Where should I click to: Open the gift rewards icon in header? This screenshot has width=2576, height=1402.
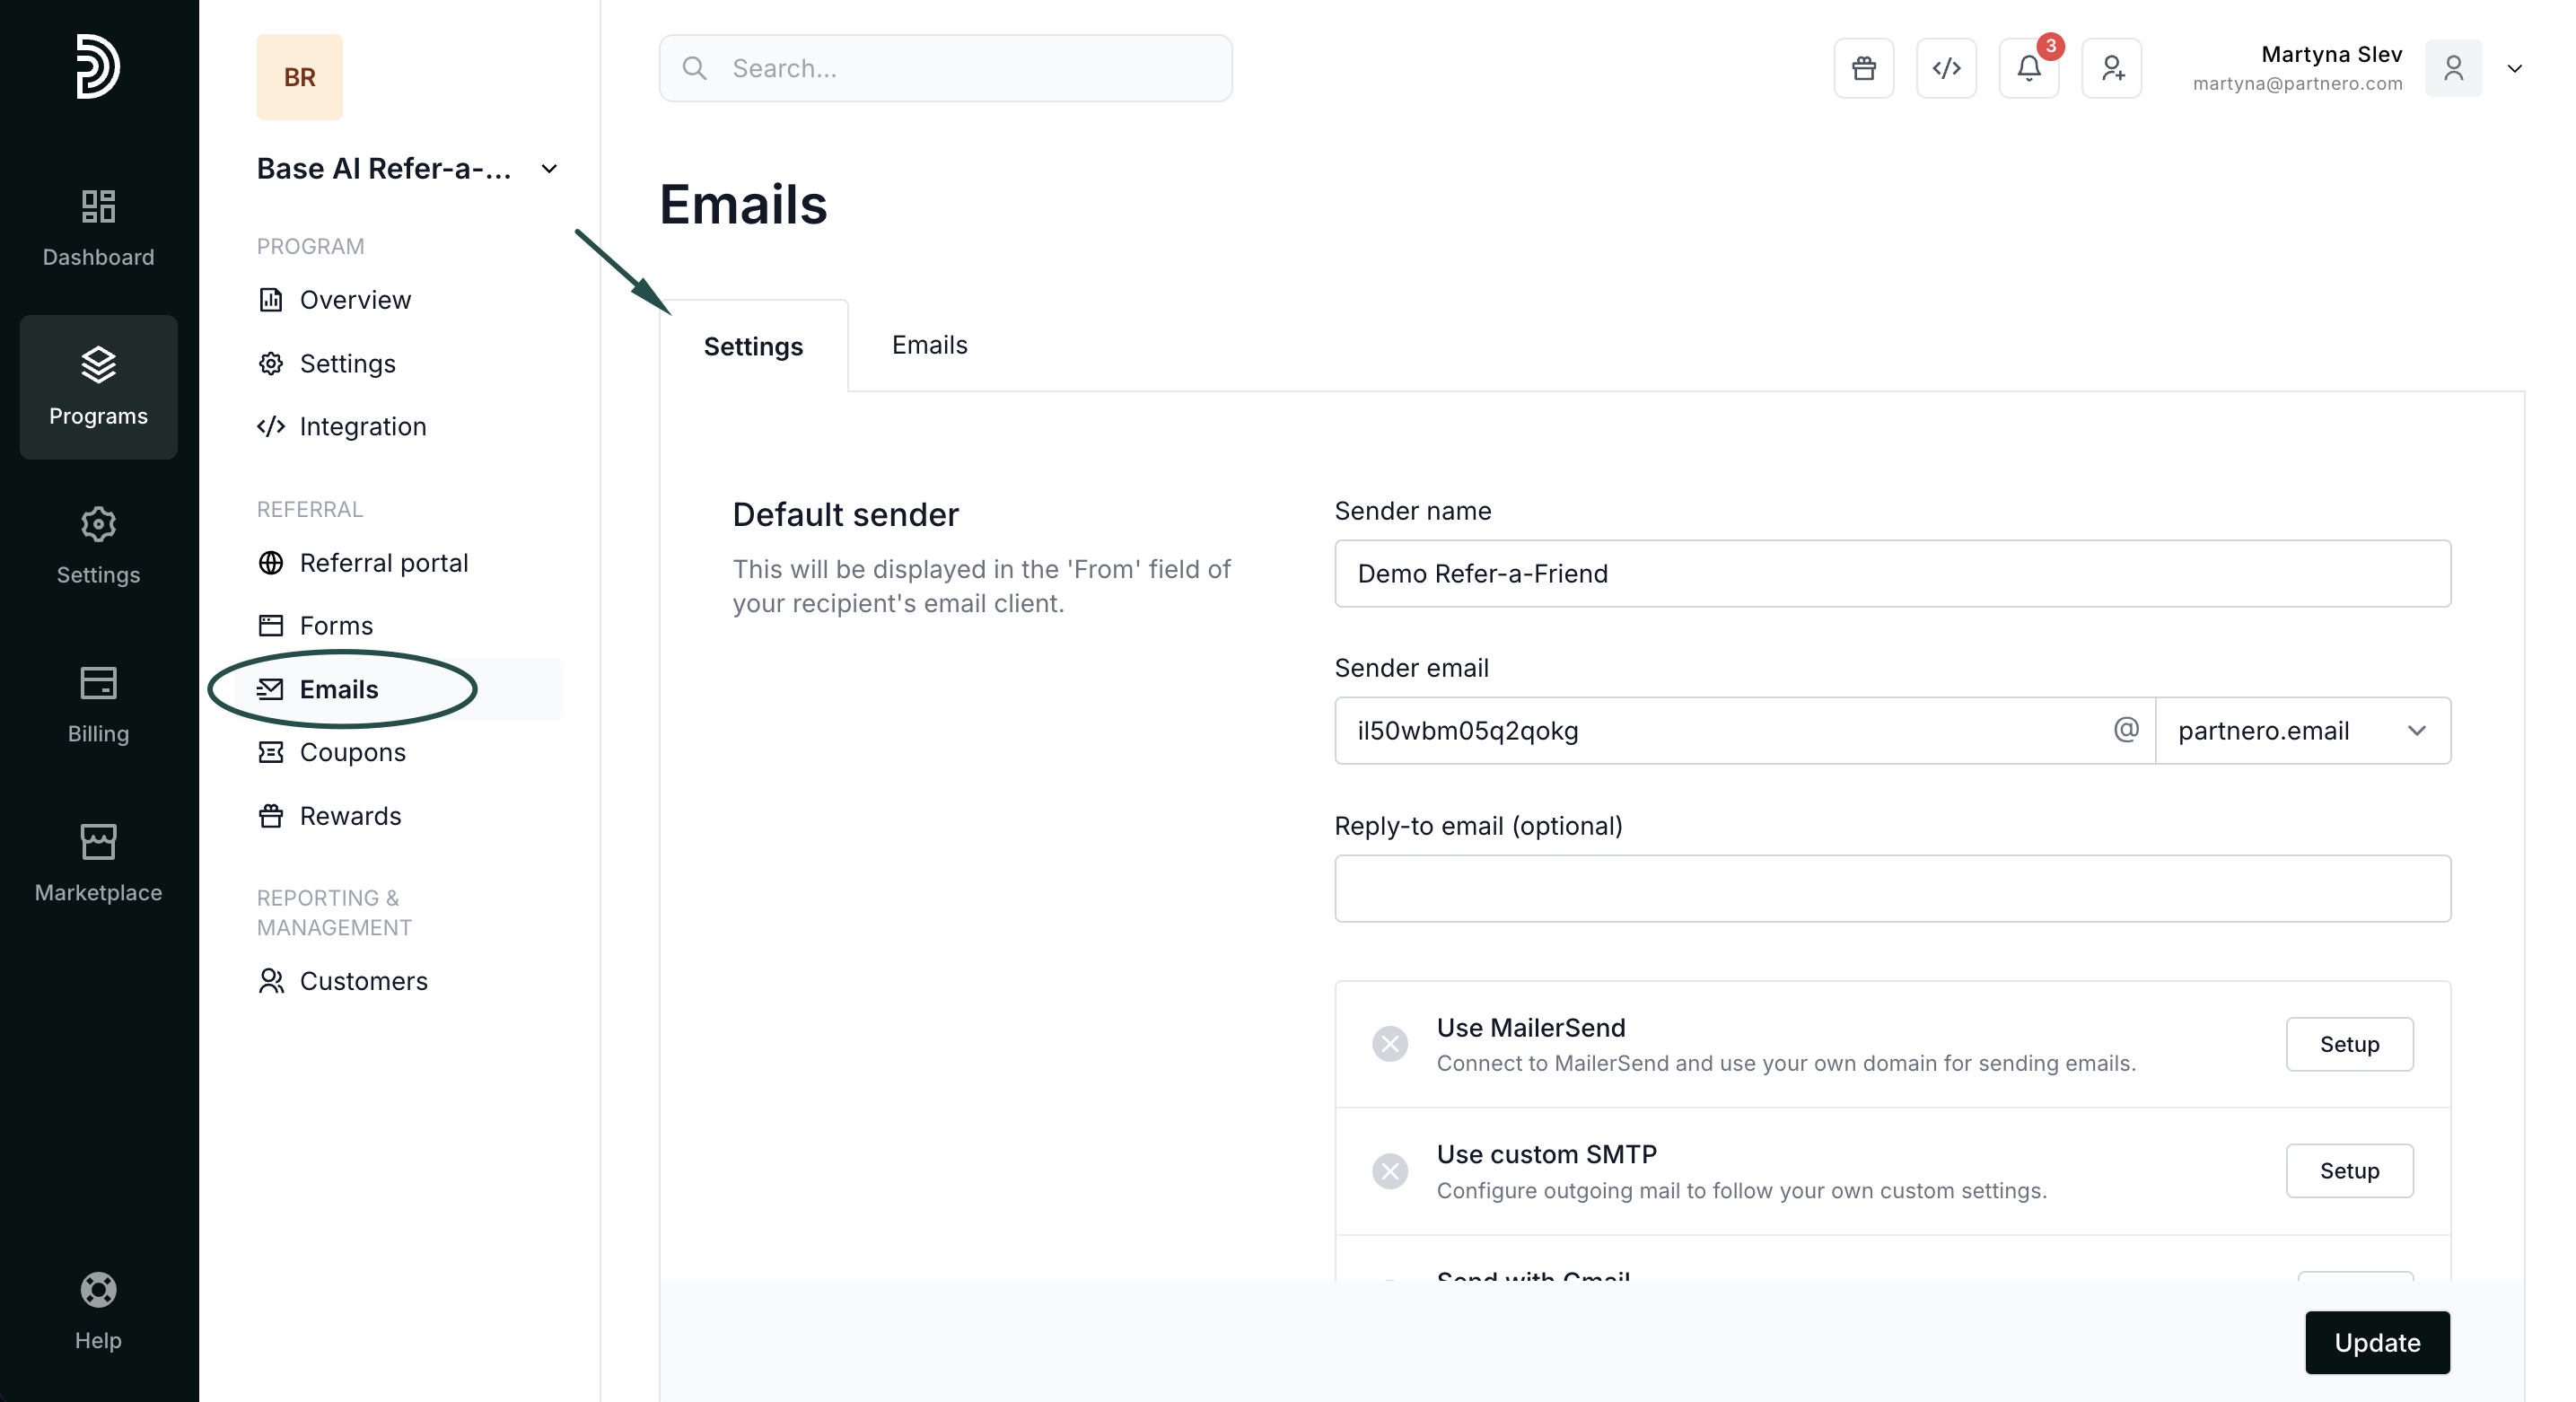[1863, 68]
